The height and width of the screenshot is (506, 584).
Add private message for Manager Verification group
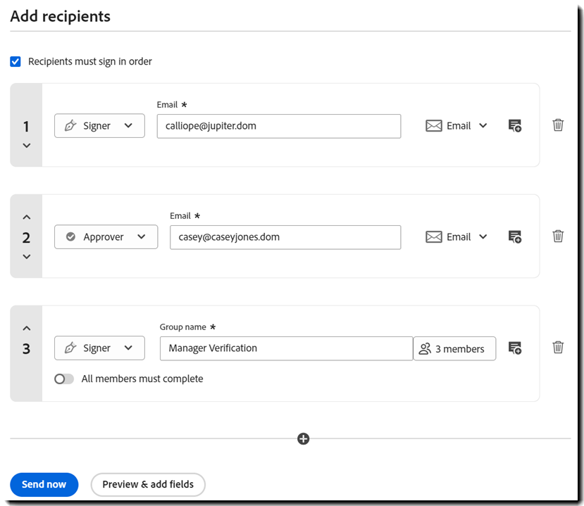pos(515,348)
